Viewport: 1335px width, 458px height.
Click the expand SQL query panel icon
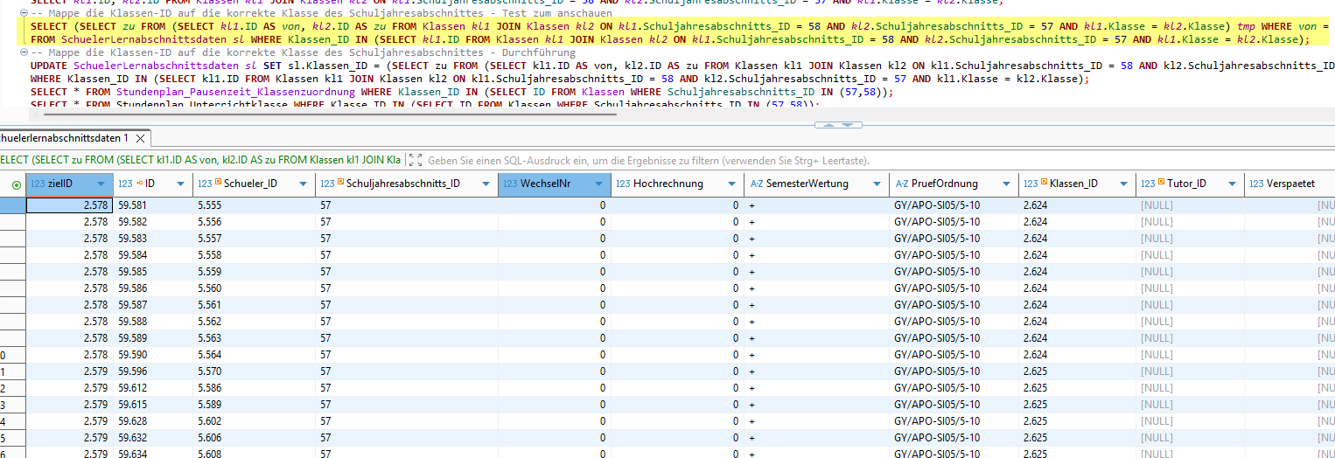click(416, 160)
